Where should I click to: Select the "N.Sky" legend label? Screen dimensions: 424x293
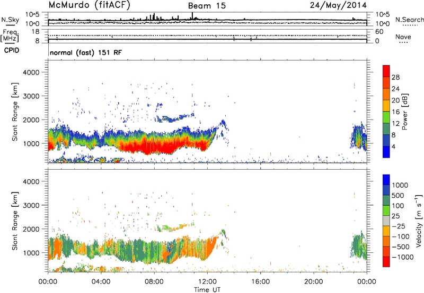10,20
